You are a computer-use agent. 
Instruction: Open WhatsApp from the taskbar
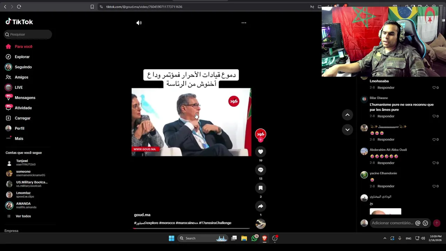pyautogui.click(x=254, y=238)
